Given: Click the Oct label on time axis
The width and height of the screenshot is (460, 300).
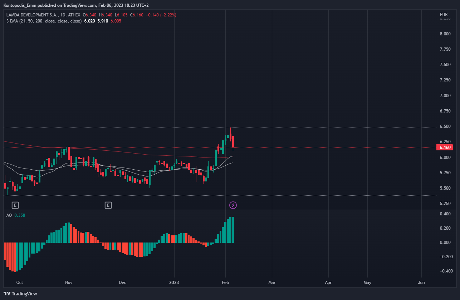Looking at the screenshot, I should click(20, 282).
